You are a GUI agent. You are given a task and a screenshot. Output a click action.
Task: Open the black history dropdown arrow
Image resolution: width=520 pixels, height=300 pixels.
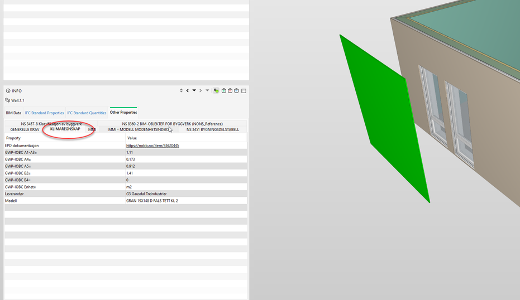pyautogui.click(x=194, y=90)
